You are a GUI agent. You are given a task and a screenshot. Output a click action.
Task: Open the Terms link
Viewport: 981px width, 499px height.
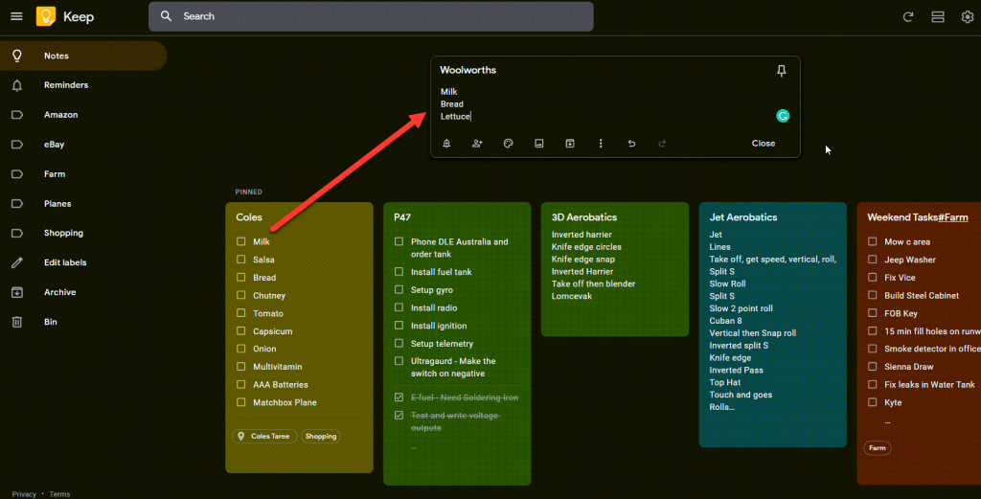(59, 494)
